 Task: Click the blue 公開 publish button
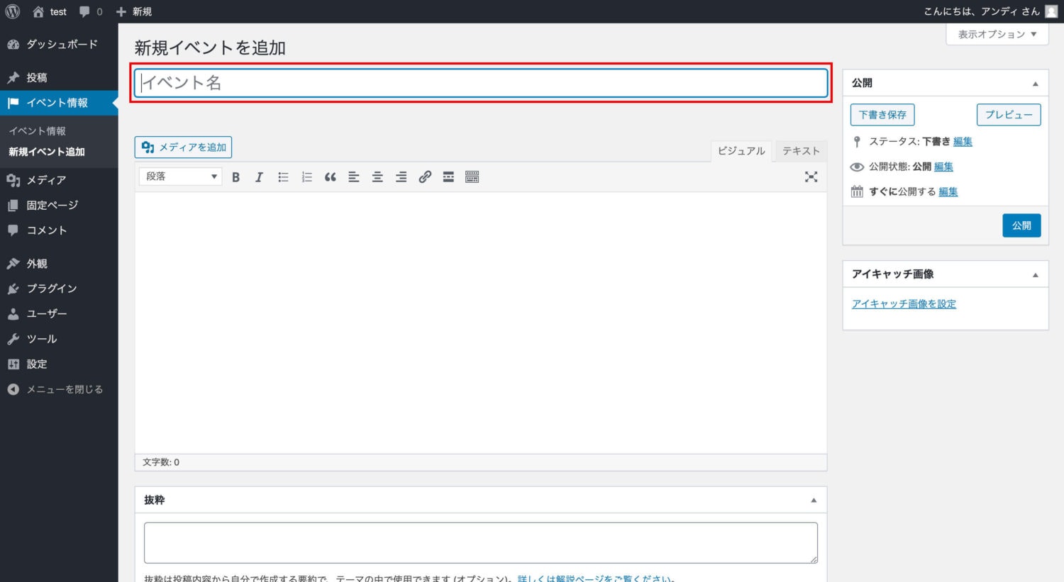(x=1021, y=225)
